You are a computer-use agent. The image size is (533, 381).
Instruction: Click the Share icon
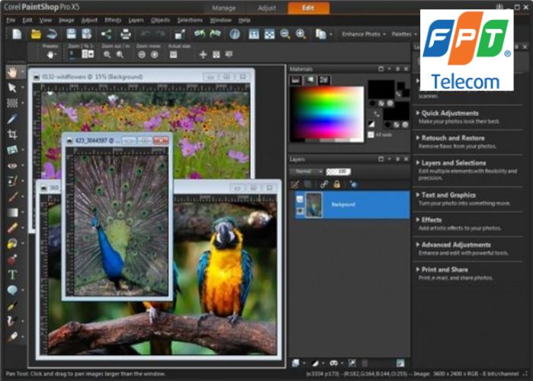[x=107, y=34]
